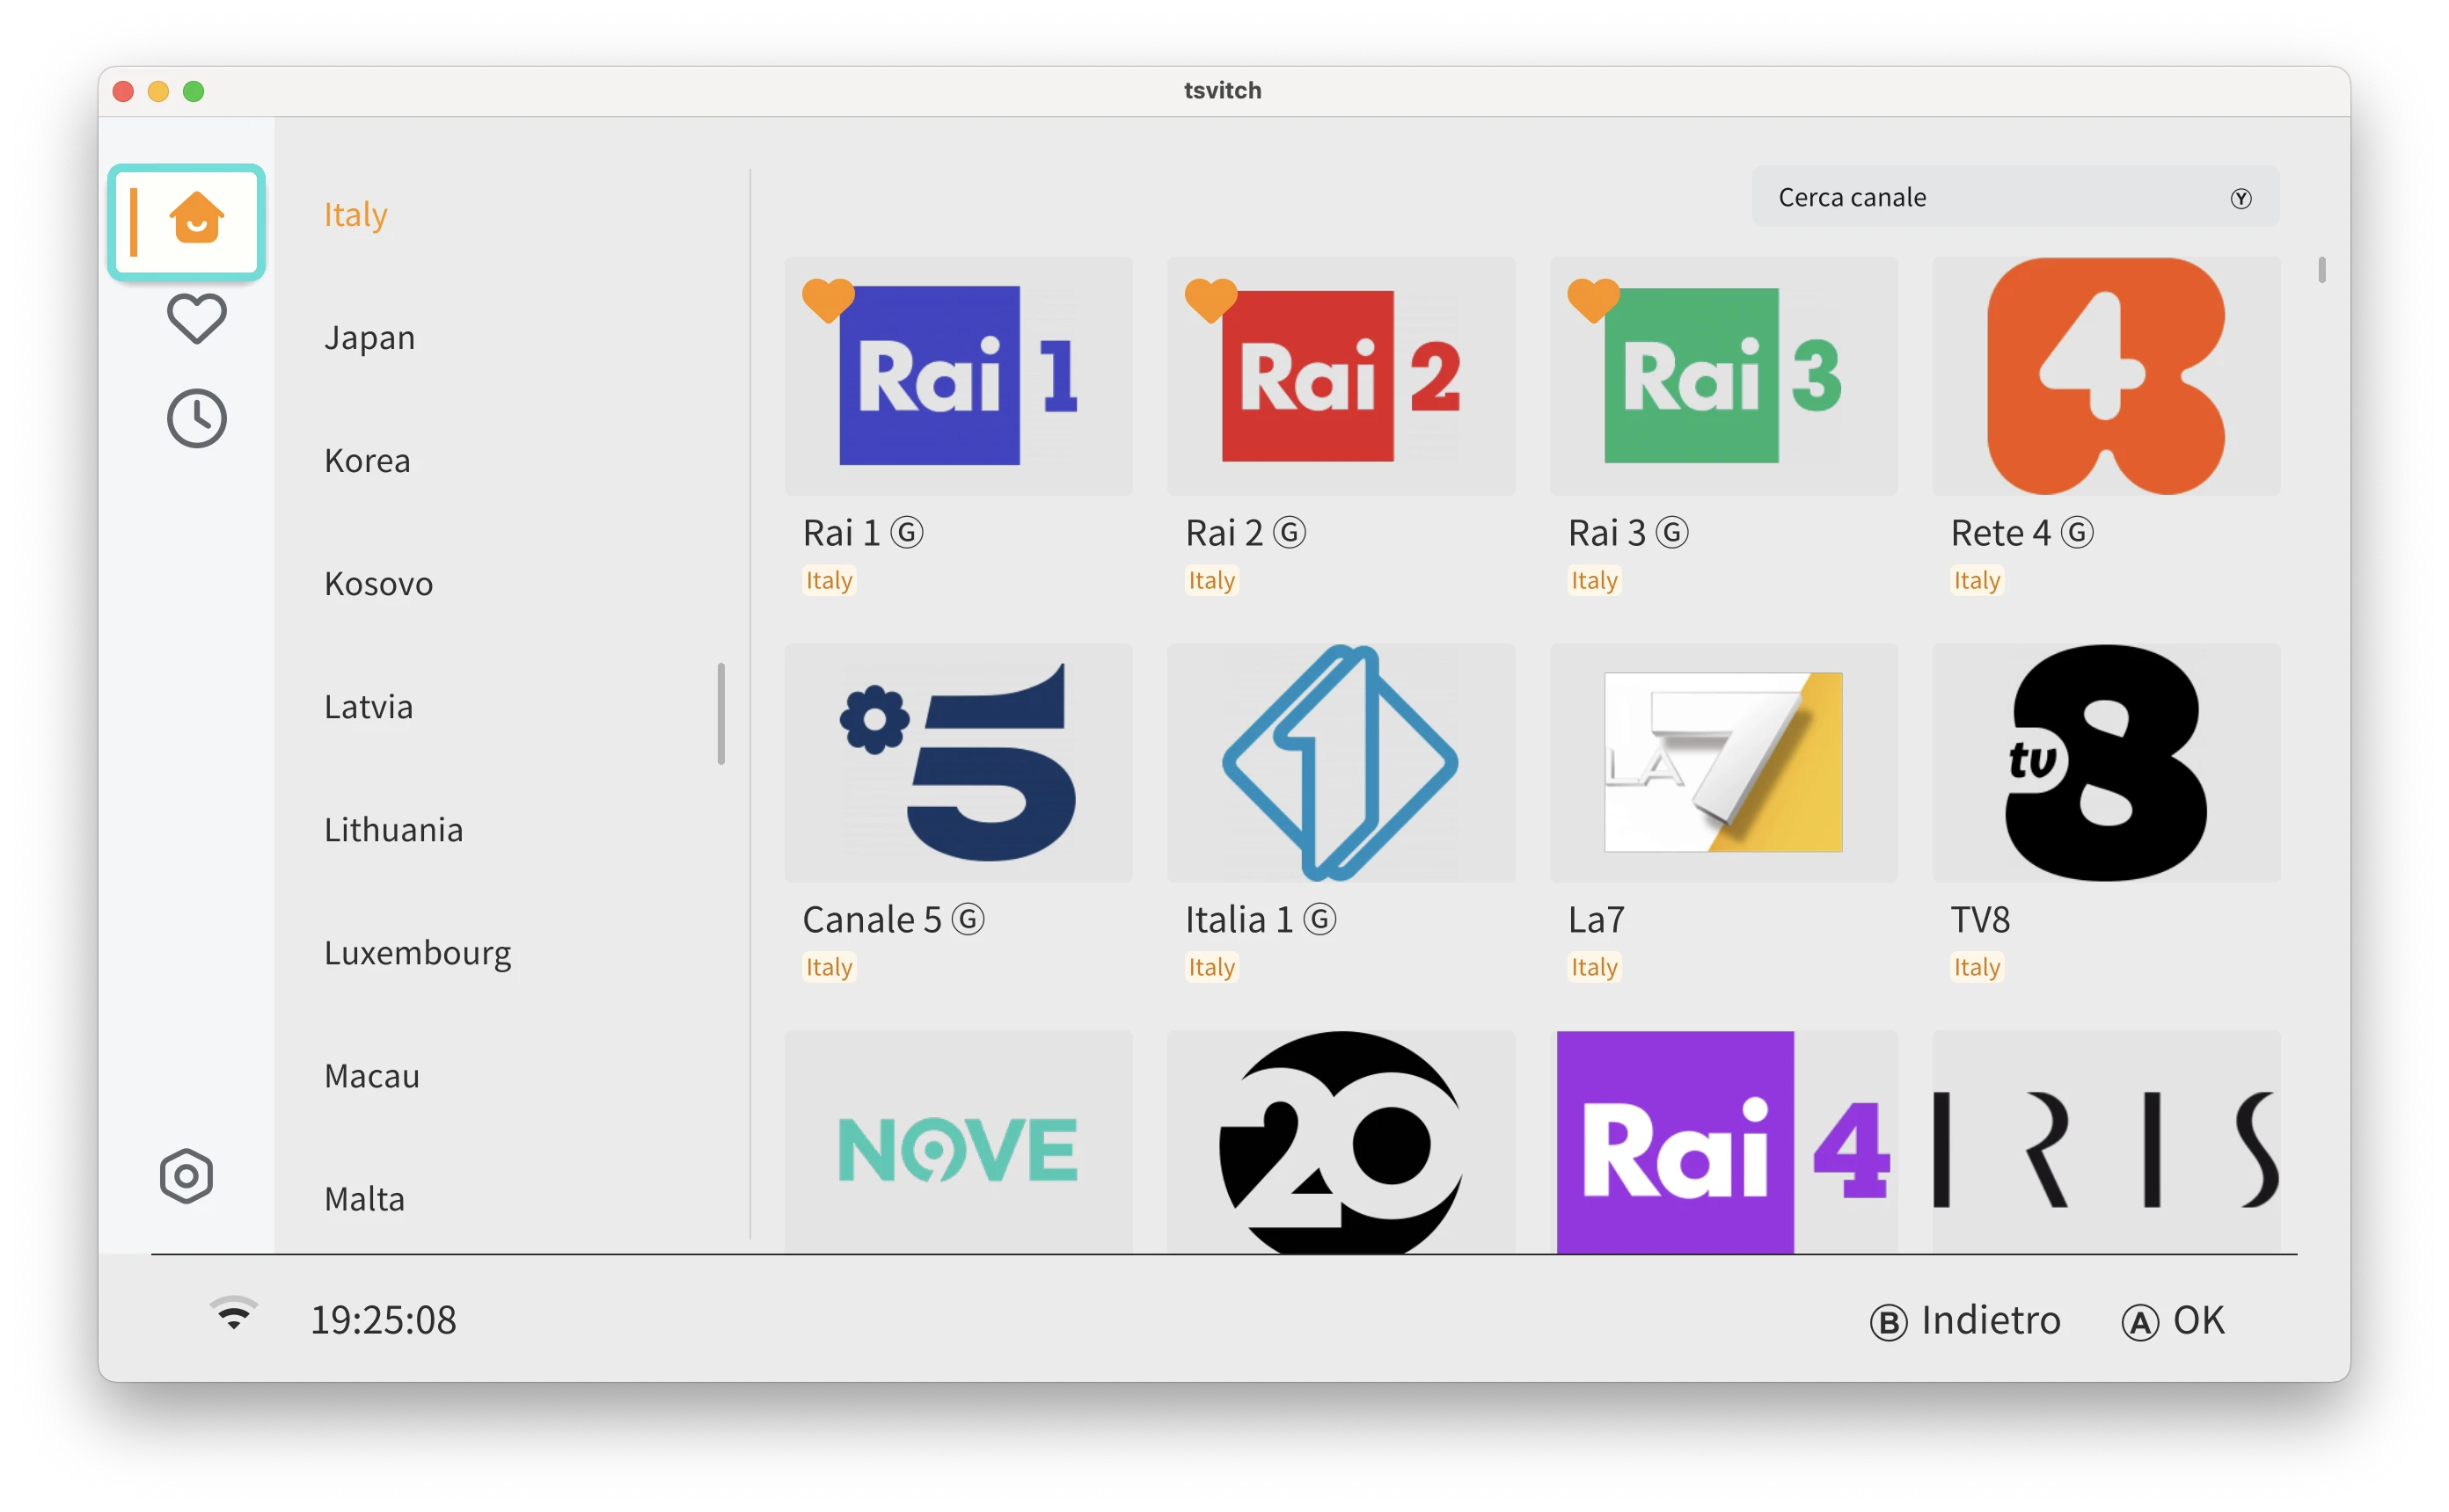This screenshot has width=2449, height=1512.
Task: Select Lithuania in the country list
Action: click(393, 830)
